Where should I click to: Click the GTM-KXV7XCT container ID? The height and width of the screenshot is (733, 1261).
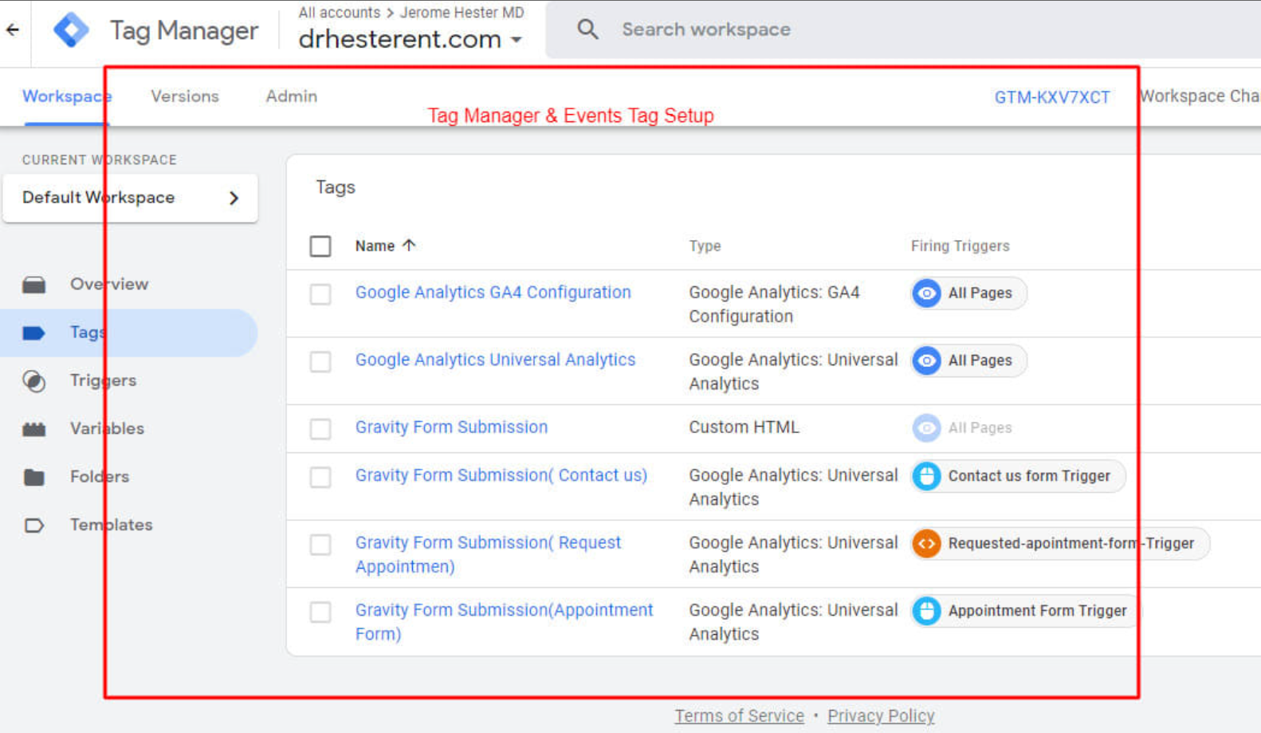click(x=1051, y=97)
